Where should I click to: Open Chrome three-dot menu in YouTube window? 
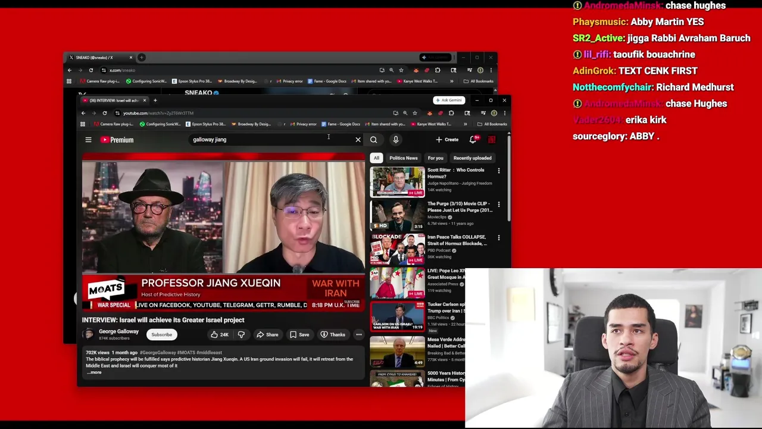(x=504, y=113)
